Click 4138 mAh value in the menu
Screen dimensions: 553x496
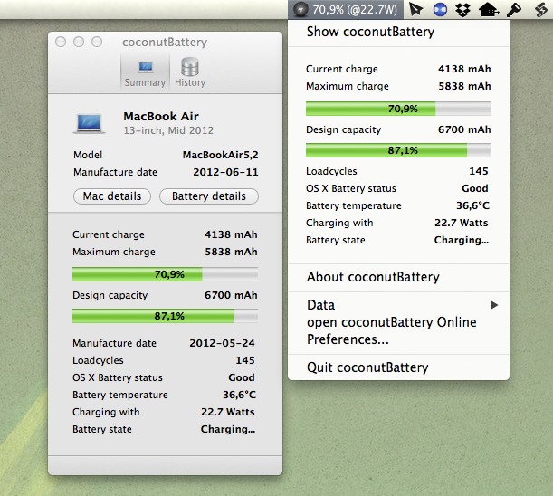pyautogui.click(x=464, y=69)
